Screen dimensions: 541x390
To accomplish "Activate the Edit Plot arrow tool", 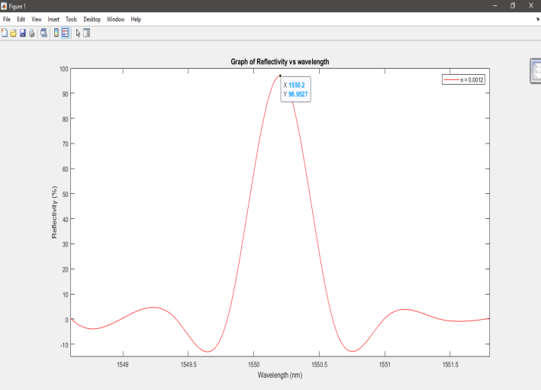I will point(78,33).
